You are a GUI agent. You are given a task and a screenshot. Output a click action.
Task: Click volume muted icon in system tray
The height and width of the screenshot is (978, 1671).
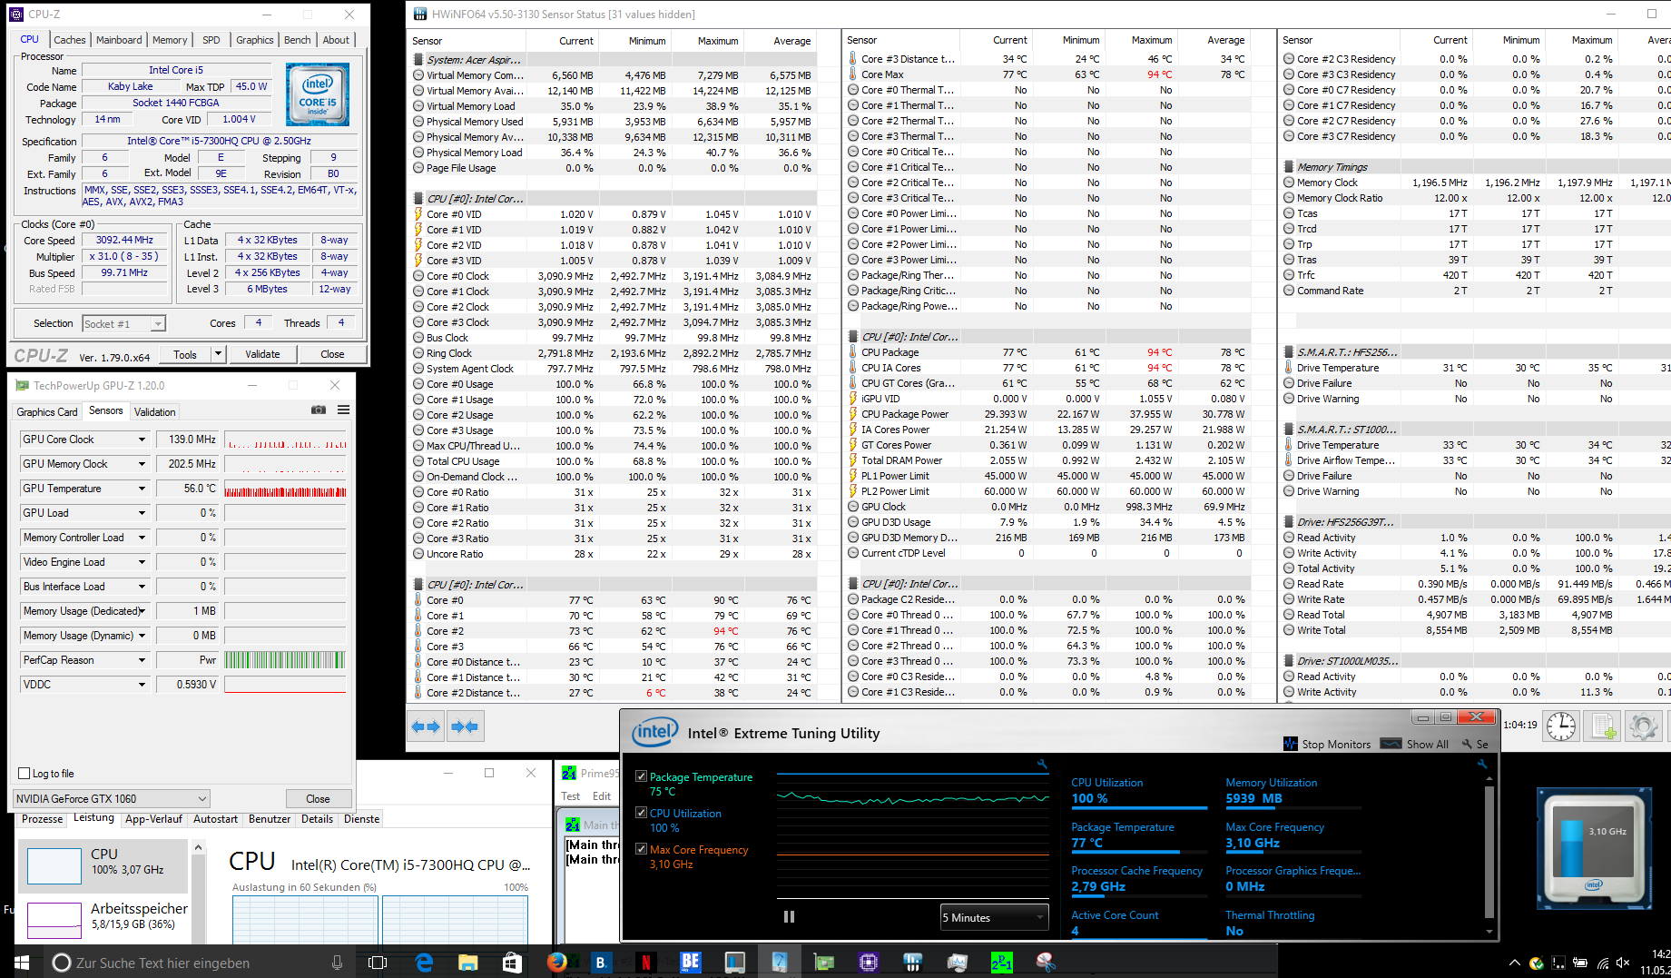point(1623,963)
